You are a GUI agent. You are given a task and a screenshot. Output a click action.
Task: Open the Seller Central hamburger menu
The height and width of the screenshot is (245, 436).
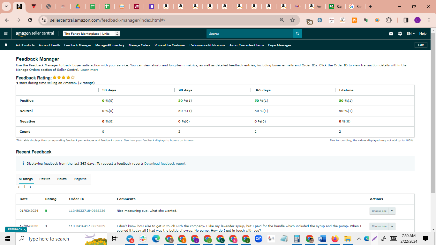[5, 33]
